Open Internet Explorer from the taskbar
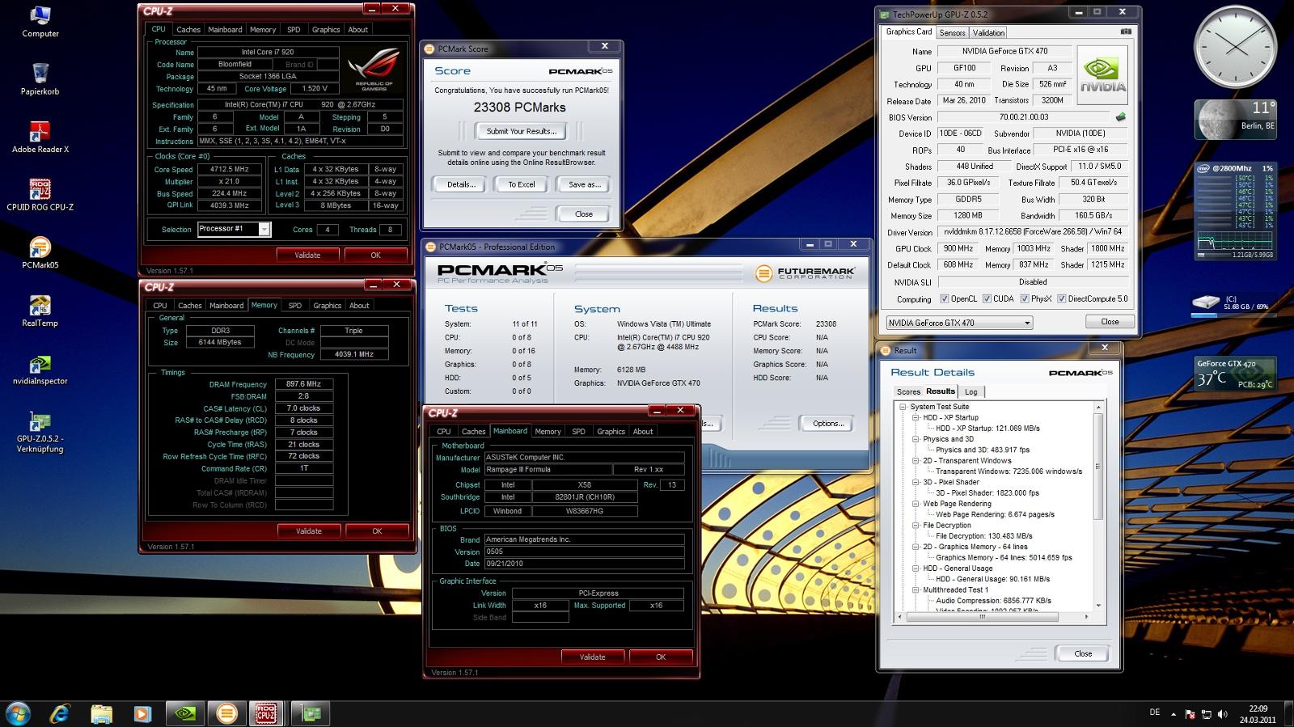 60,713
